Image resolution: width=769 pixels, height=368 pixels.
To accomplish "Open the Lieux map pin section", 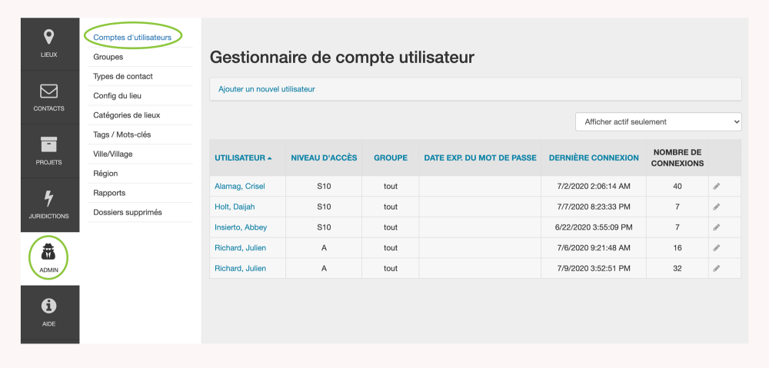I will (49, 43).
